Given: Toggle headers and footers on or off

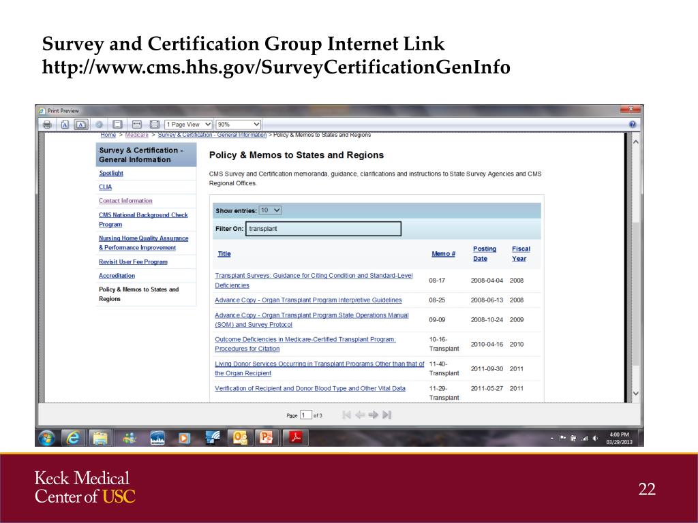Looking at the screenshot, I should 117,125.
